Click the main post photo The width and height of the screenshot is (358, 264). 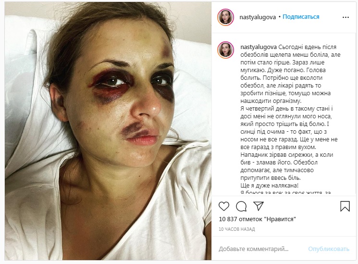click(x=108, y=131)
